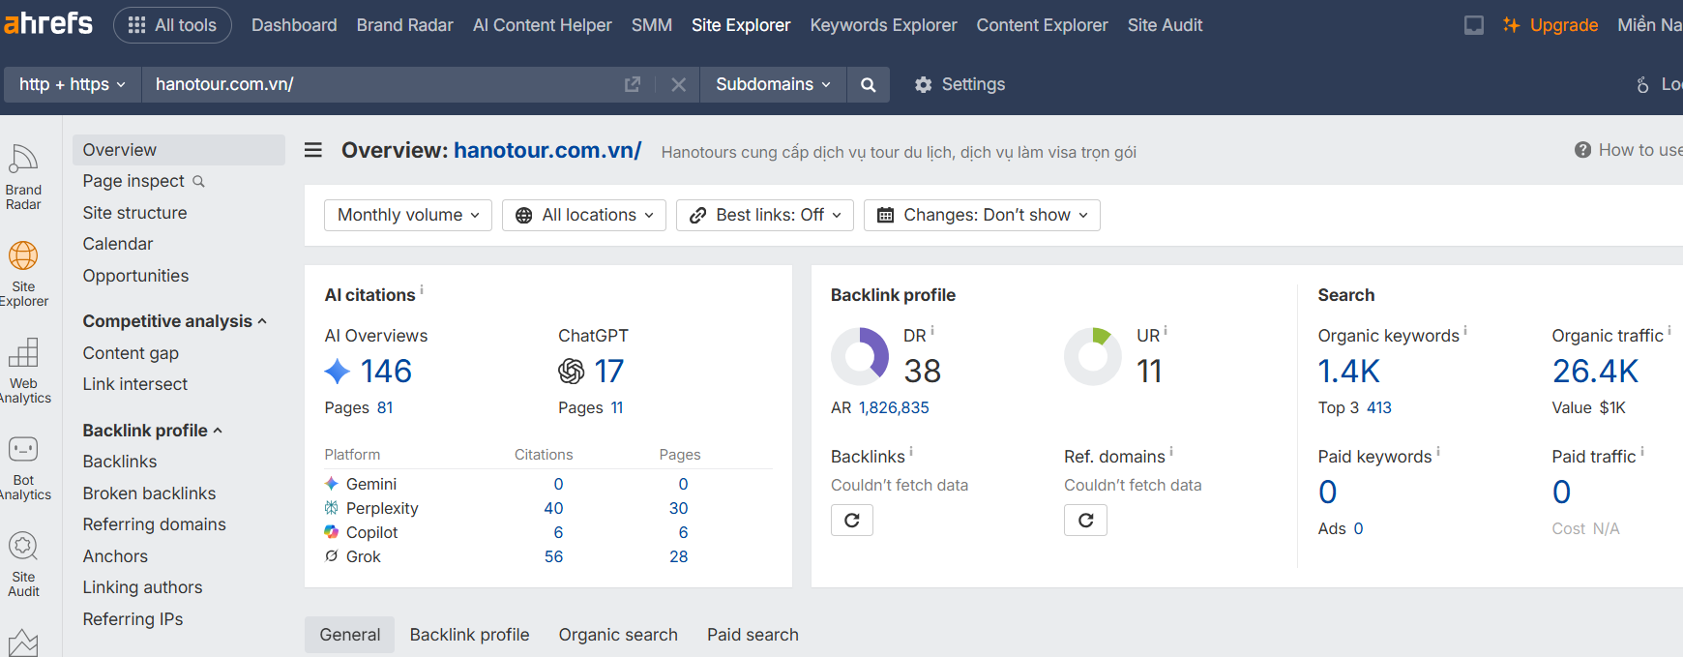This screenshot has height=657, width=1683.
Task: Click the Page inspect search icon
Action: pos(199,181)
